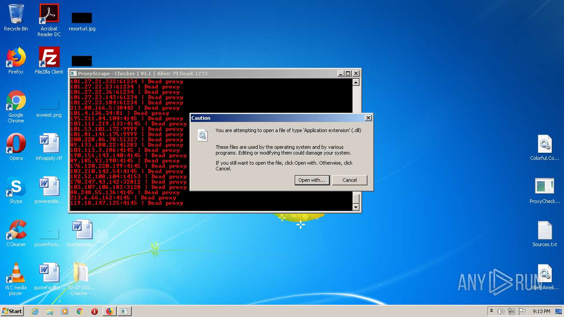
Task: Open Internet Explorer from the taskbar
Action: click(x=35, y=311)
